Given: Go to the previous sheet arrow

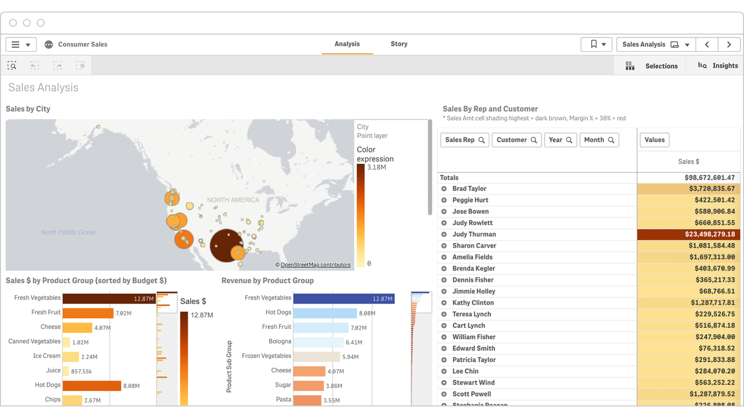Looking at the screenshot, I should pyautogui.click(x=707, y=45).
